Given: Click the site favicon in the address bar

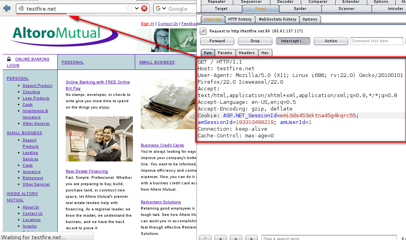Looking at the screenshot, I should pyautogui.click(x=21, y=8).
